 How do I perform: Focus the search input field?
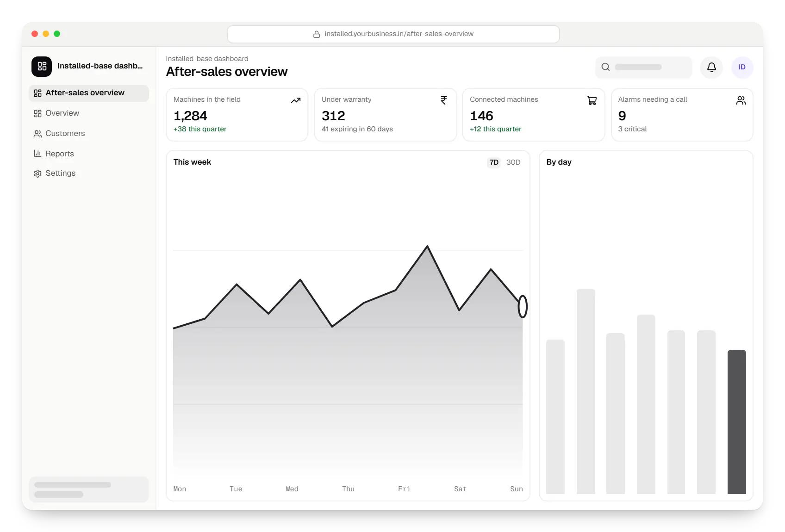point(643,67)
